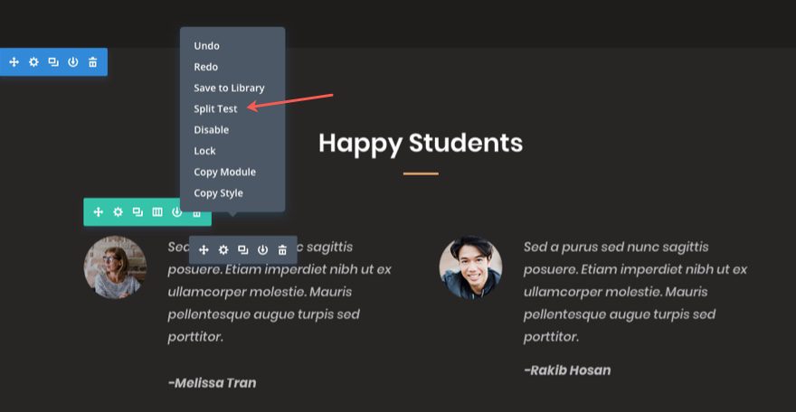Open gray module settings gear
796x412 pixels.
pyautogui.click(x=223, y=250)
